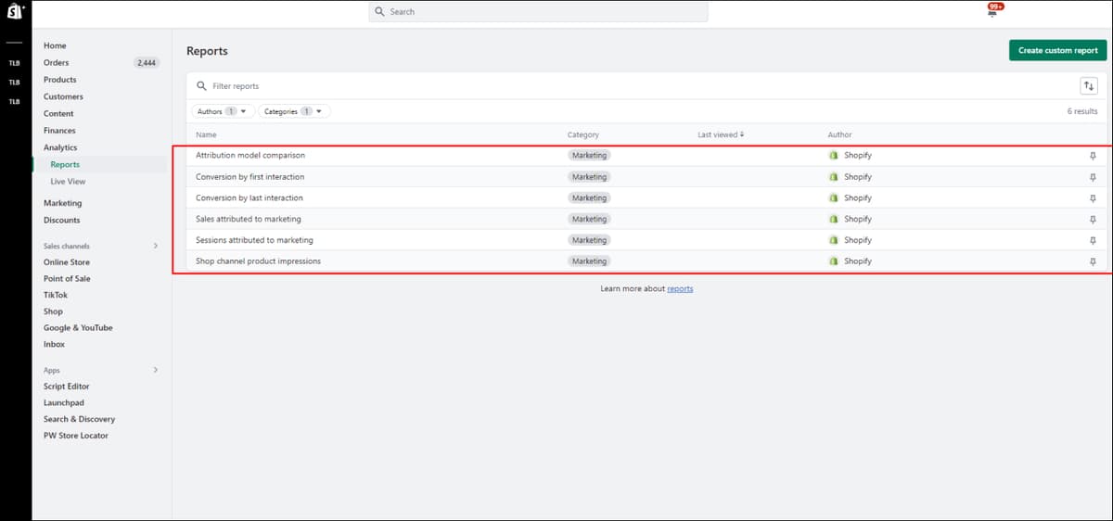Pin the Sales attributed to marketing report
Image resolution: width=1113 pixels, height=521 pixels.
[1093, 220]
